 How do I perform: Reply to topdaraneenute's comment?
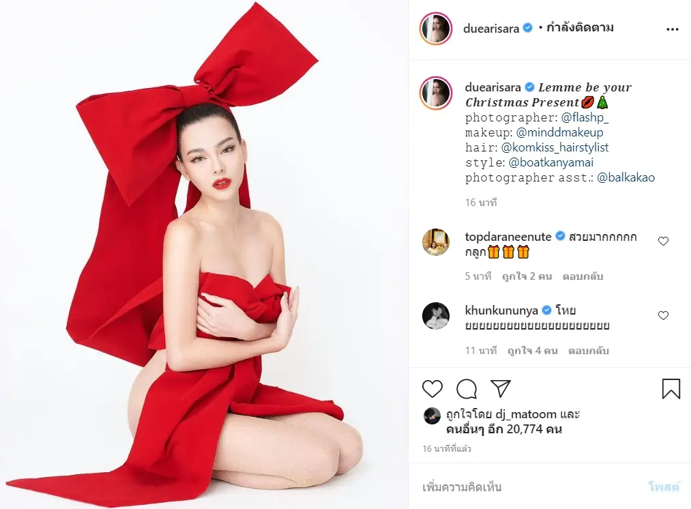point(583,276)
